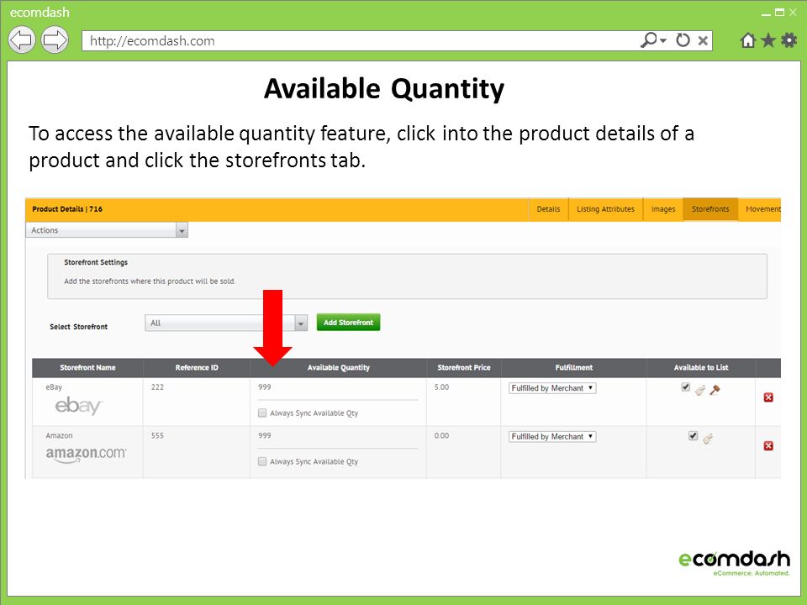Screen dimensions: 807x605
Task: Click the ecomdash logo at bottom
Action: [x=735, y=563]
